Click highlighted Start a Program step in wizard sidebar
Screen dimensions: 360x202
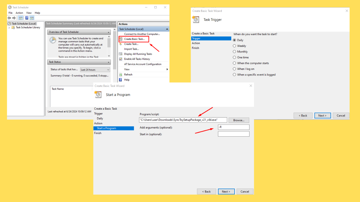(x=114, y=128)
